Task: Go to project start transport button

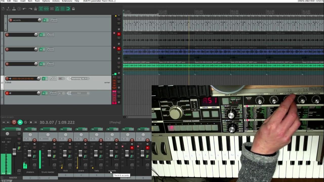Action: pyautogui.click(x=4, y=122)
